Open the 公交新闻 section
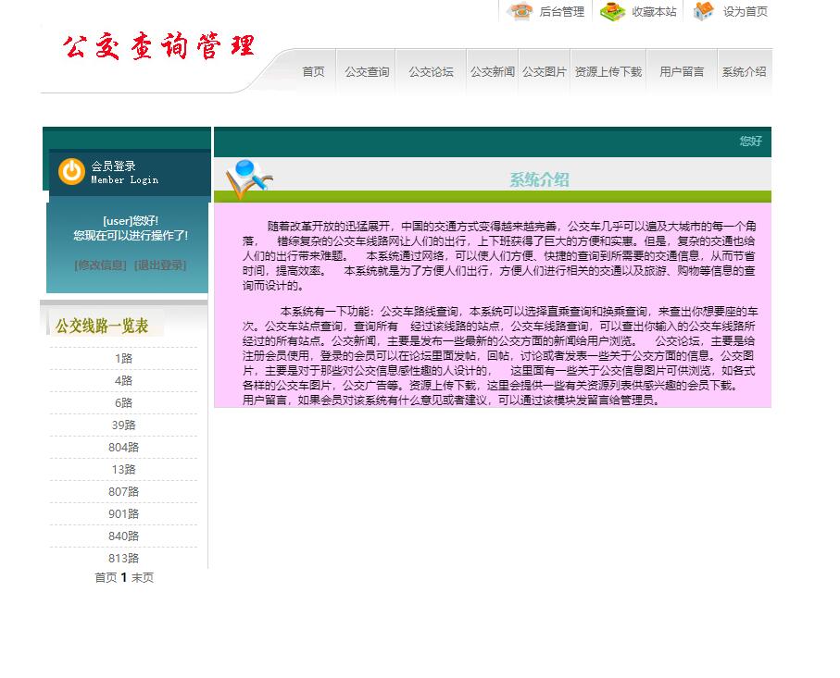Screen dimensions: 840x678 pos(491,69)
